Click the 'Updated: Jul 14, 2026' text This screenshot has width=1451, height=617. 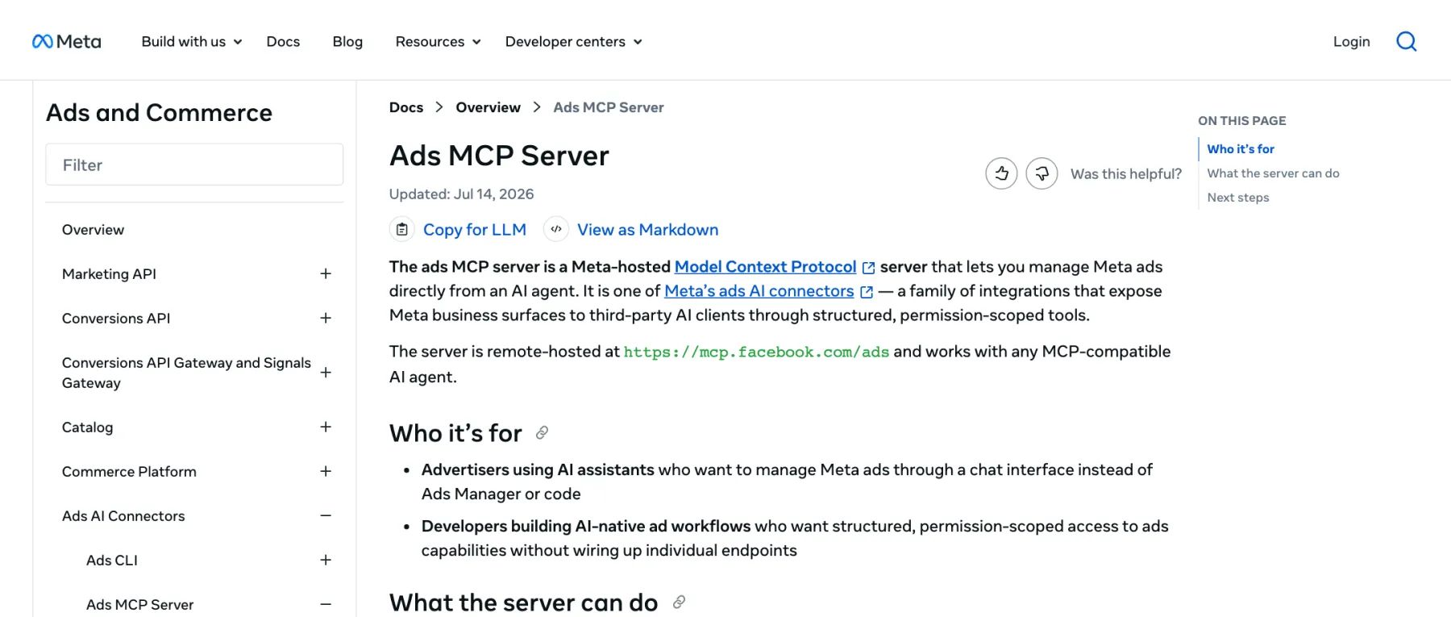(461, 194)
